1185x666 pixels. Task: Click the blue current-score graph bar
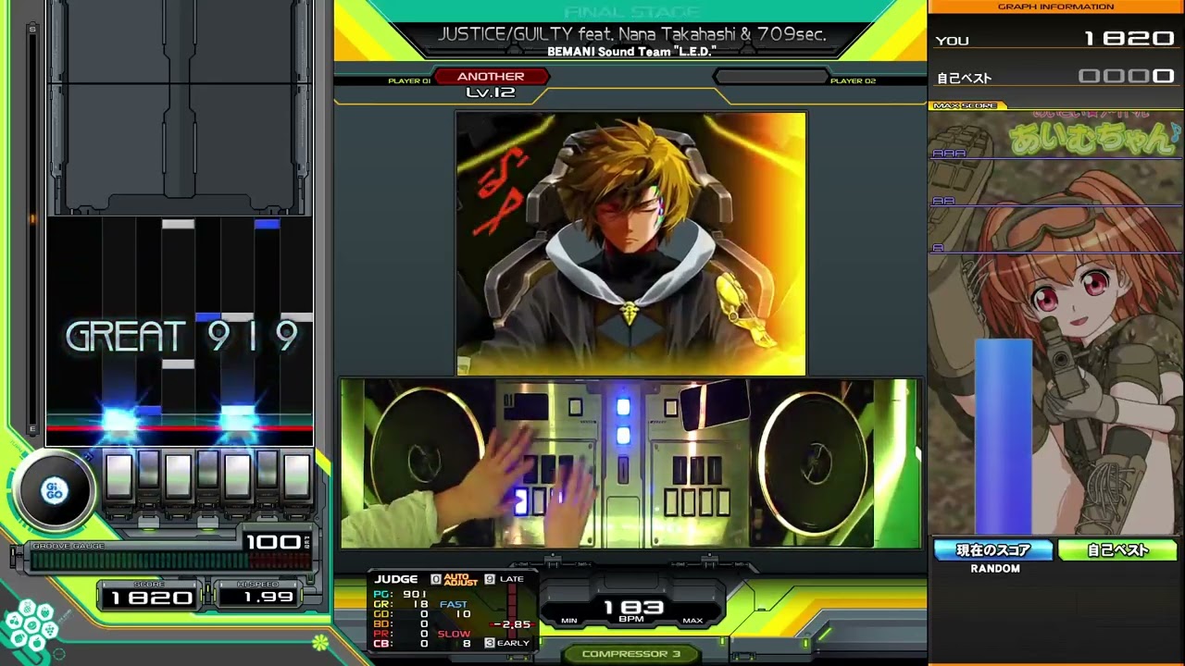pyautogui.click(x=1003, y=437)
